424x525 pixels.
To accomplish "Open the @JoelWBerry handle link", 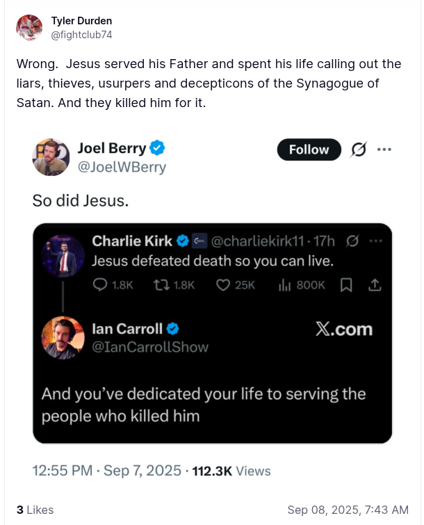I will point(122,168).
